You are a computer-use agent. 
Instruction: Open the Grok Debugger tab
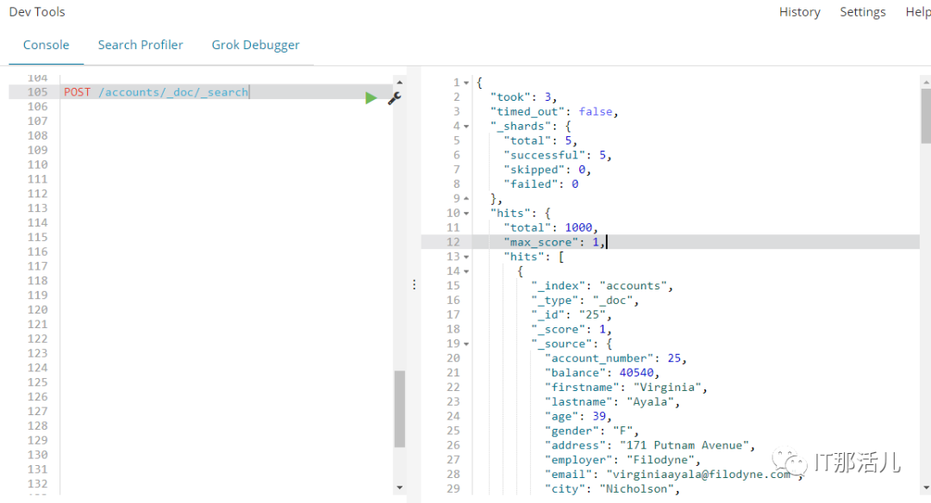pos(256,45)
